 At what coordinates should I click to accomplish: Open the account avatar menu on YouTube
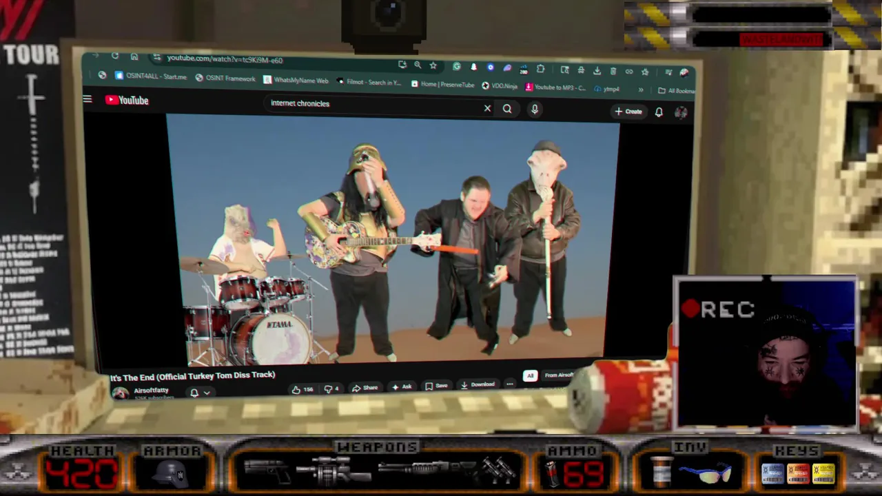click(681, 113)
